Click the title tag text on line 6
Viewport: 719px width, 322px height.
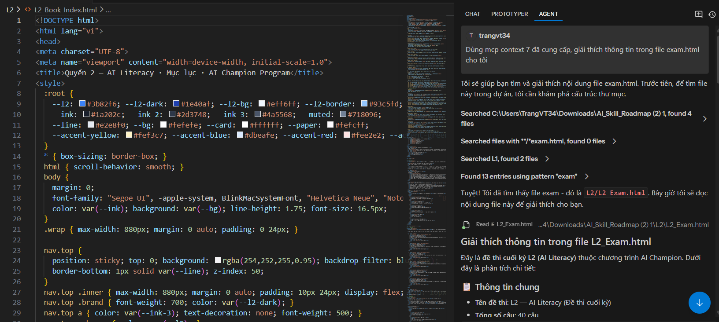click(x=179, y=73)
